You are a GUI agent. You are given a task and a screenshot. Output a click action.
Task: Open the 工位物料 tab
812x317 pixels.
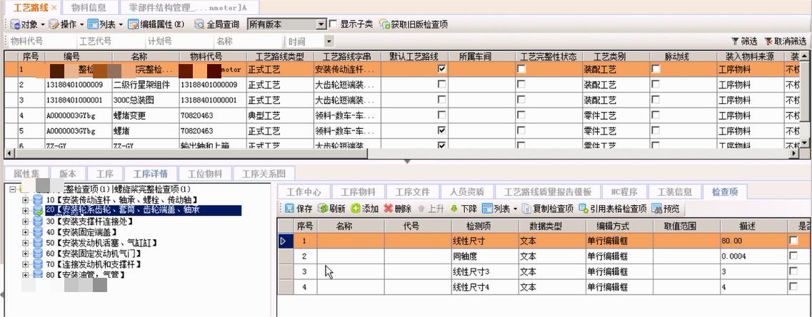[x=204, y=174]
